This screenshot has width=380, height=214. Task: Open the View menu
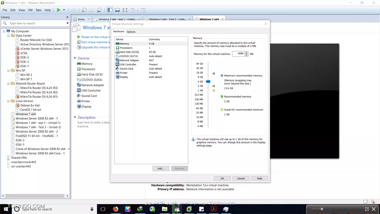tap(22, 10)
